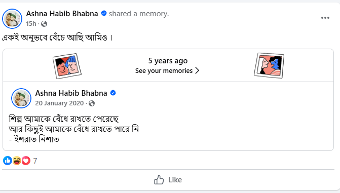Viewport: 340px width, 193px height.
Task: Open the 20 January 2020 date link
Action: [59, 103]
